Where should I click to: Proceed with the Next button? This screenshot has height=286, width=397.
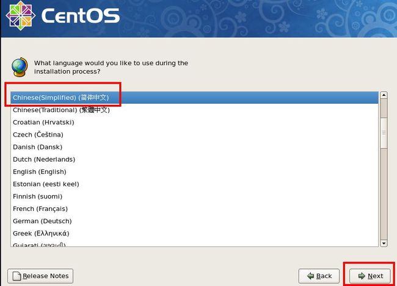(370, 276)
